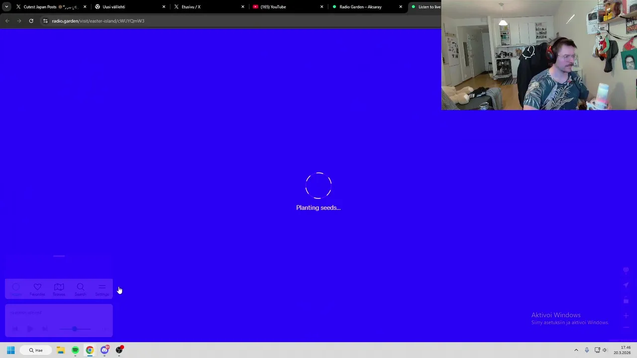Click the Hae taskbar search box
The width and height of the screenshot is (637, 358).
[35, 350]
